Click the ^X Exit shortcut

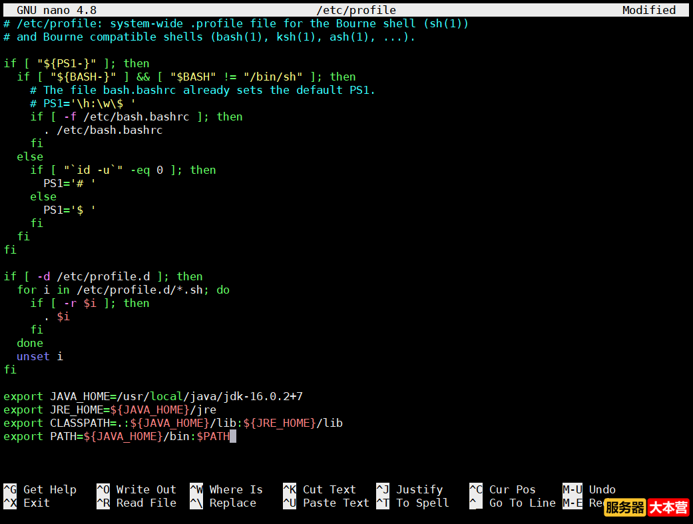click(x=27, y=503)
